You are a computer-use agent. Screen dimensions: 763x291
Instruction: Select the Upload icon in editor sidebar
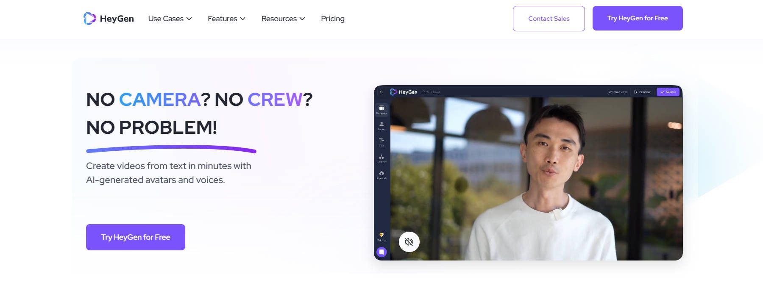pyautogui.click(x=381, y=175)
